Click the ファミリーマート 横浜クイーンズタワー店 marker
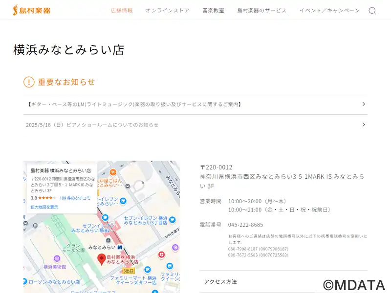Image resolution: width=391 pixels, height=293 pixels. pos(148,270)
